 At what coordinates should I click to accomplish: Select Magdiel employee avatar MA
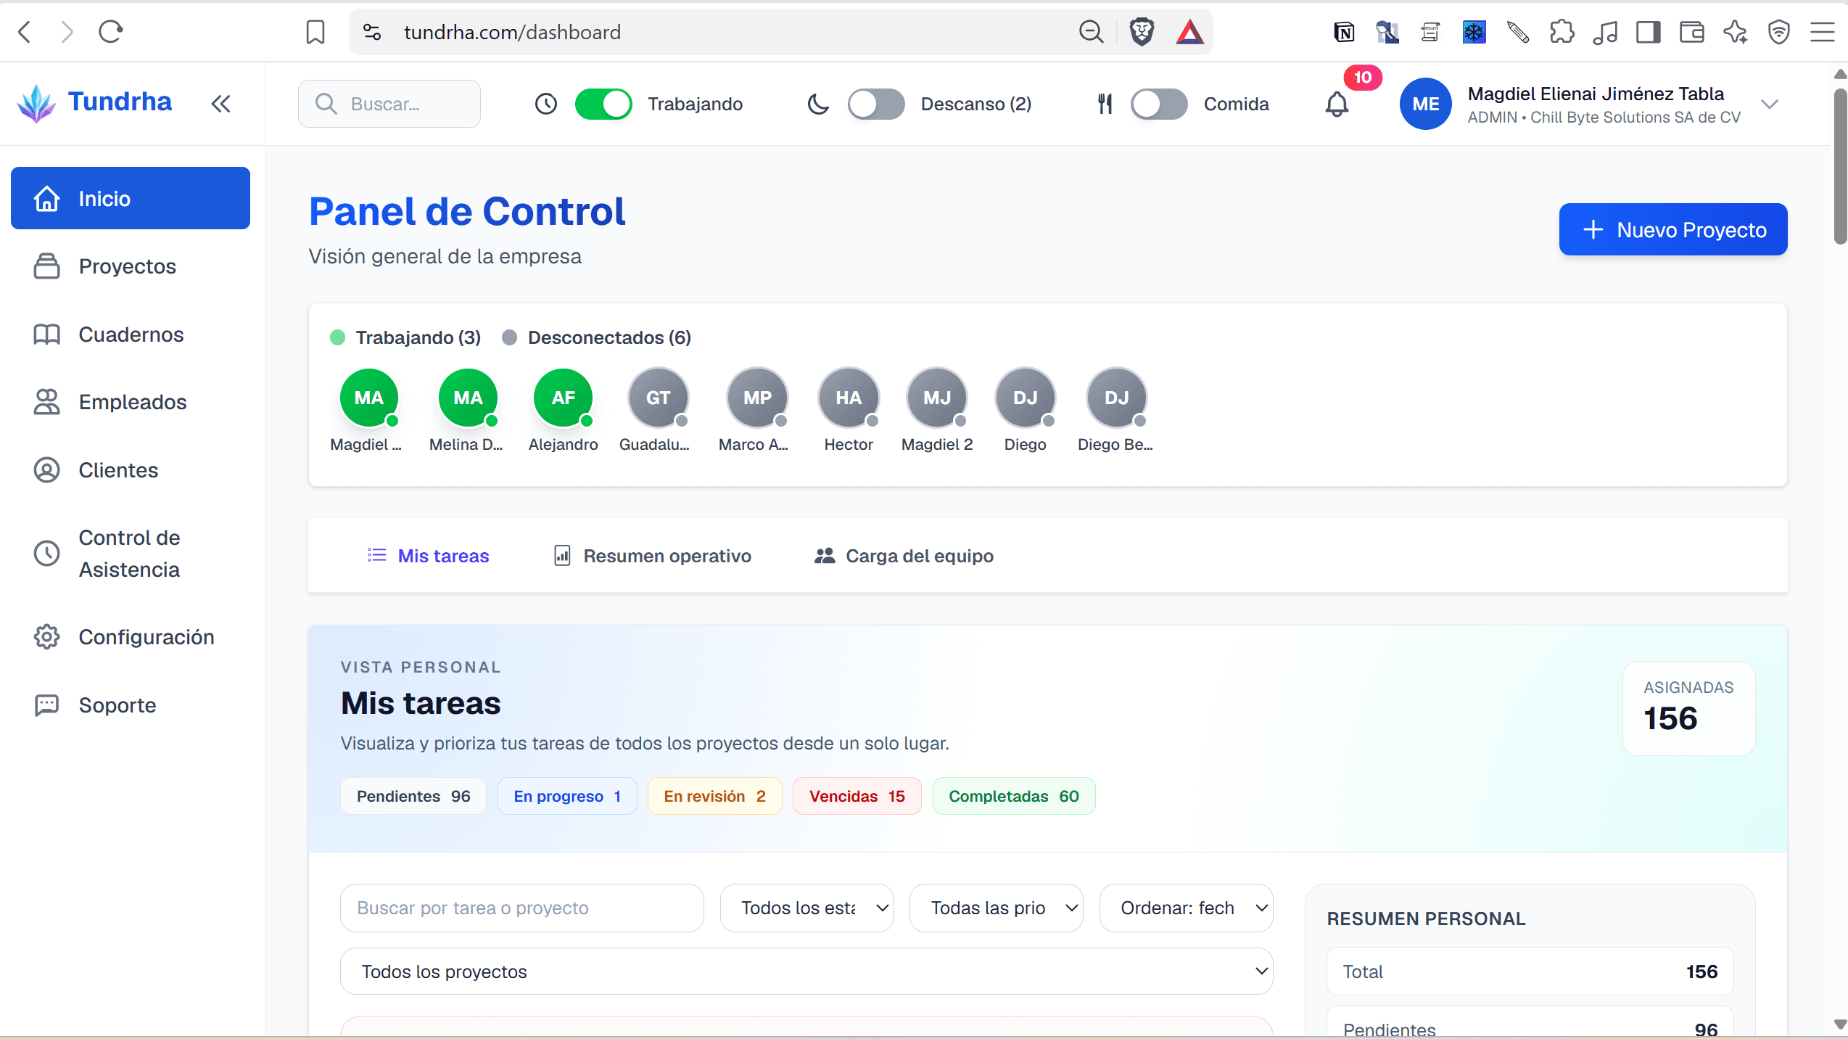368,398
